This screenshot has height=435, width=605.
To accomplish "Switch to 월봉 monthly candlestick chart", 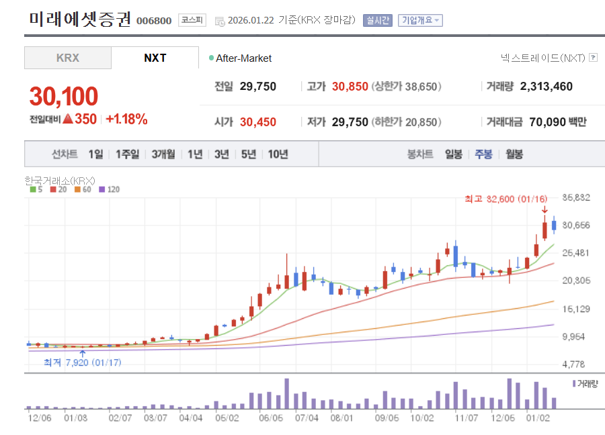I will [x=514, y=154].
